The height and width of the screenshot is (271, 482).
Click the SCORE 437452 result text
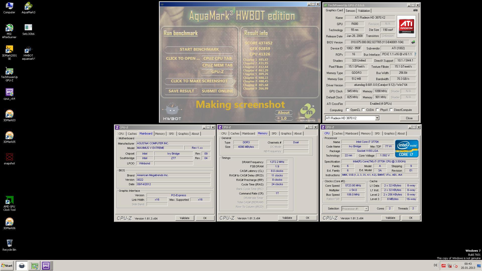(x=259, y=43)
